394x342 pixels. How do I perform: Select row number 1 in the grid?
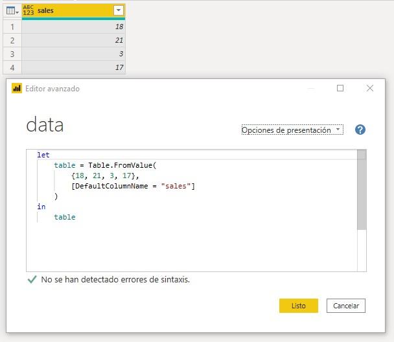click(x=12, y=27)
